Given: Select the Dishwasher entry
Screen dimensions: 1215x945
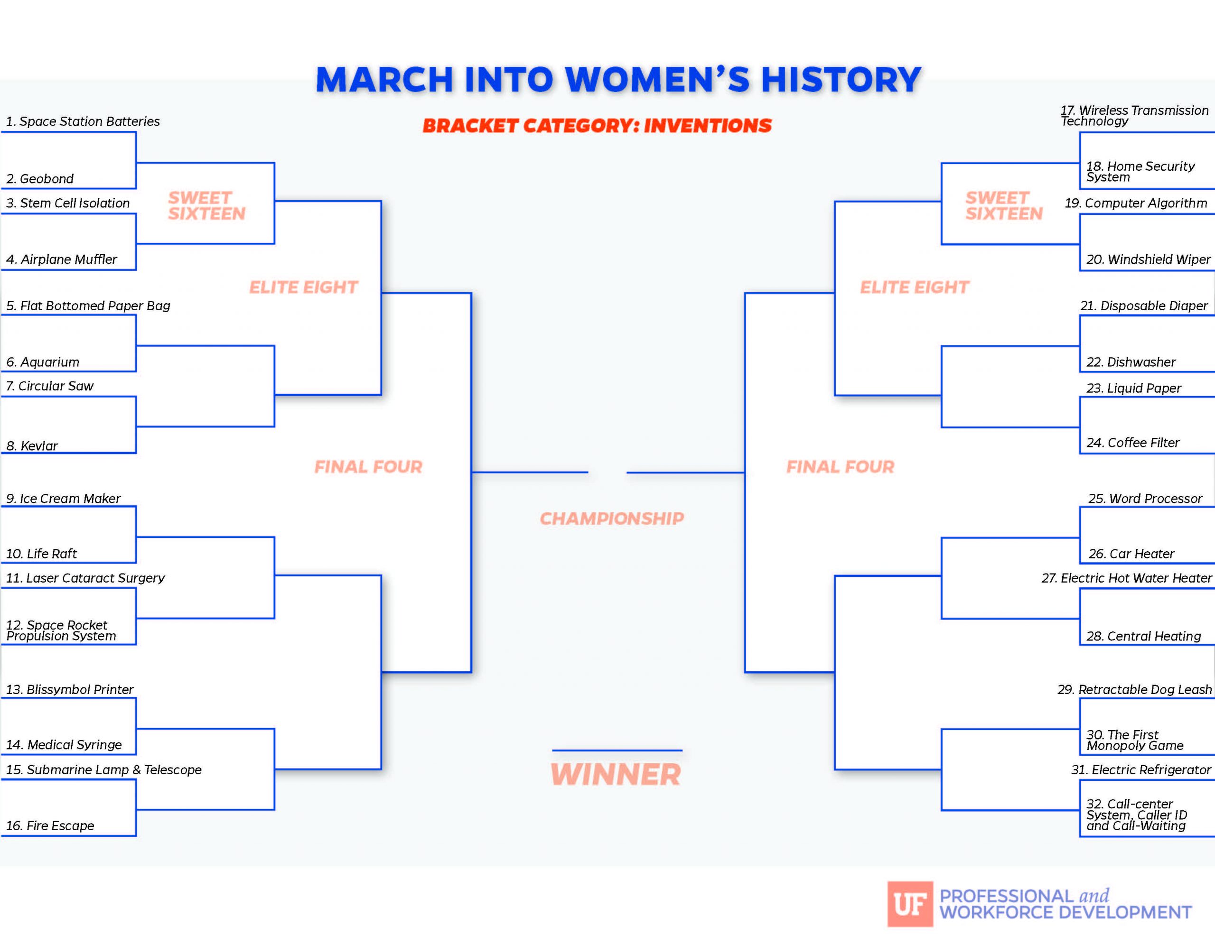Looking at the screenshot, I should [x=1131, y=362].
